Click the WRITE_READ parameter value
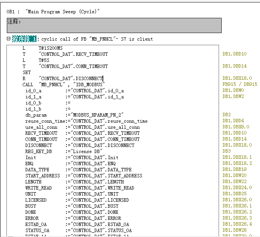This screenshot has width=260, height=237. (x=102, y=188)
